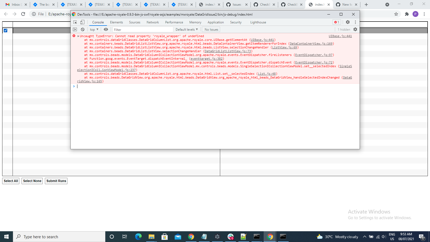
Task: Toggle the device toolbar icon
Action: coord(82,22)
